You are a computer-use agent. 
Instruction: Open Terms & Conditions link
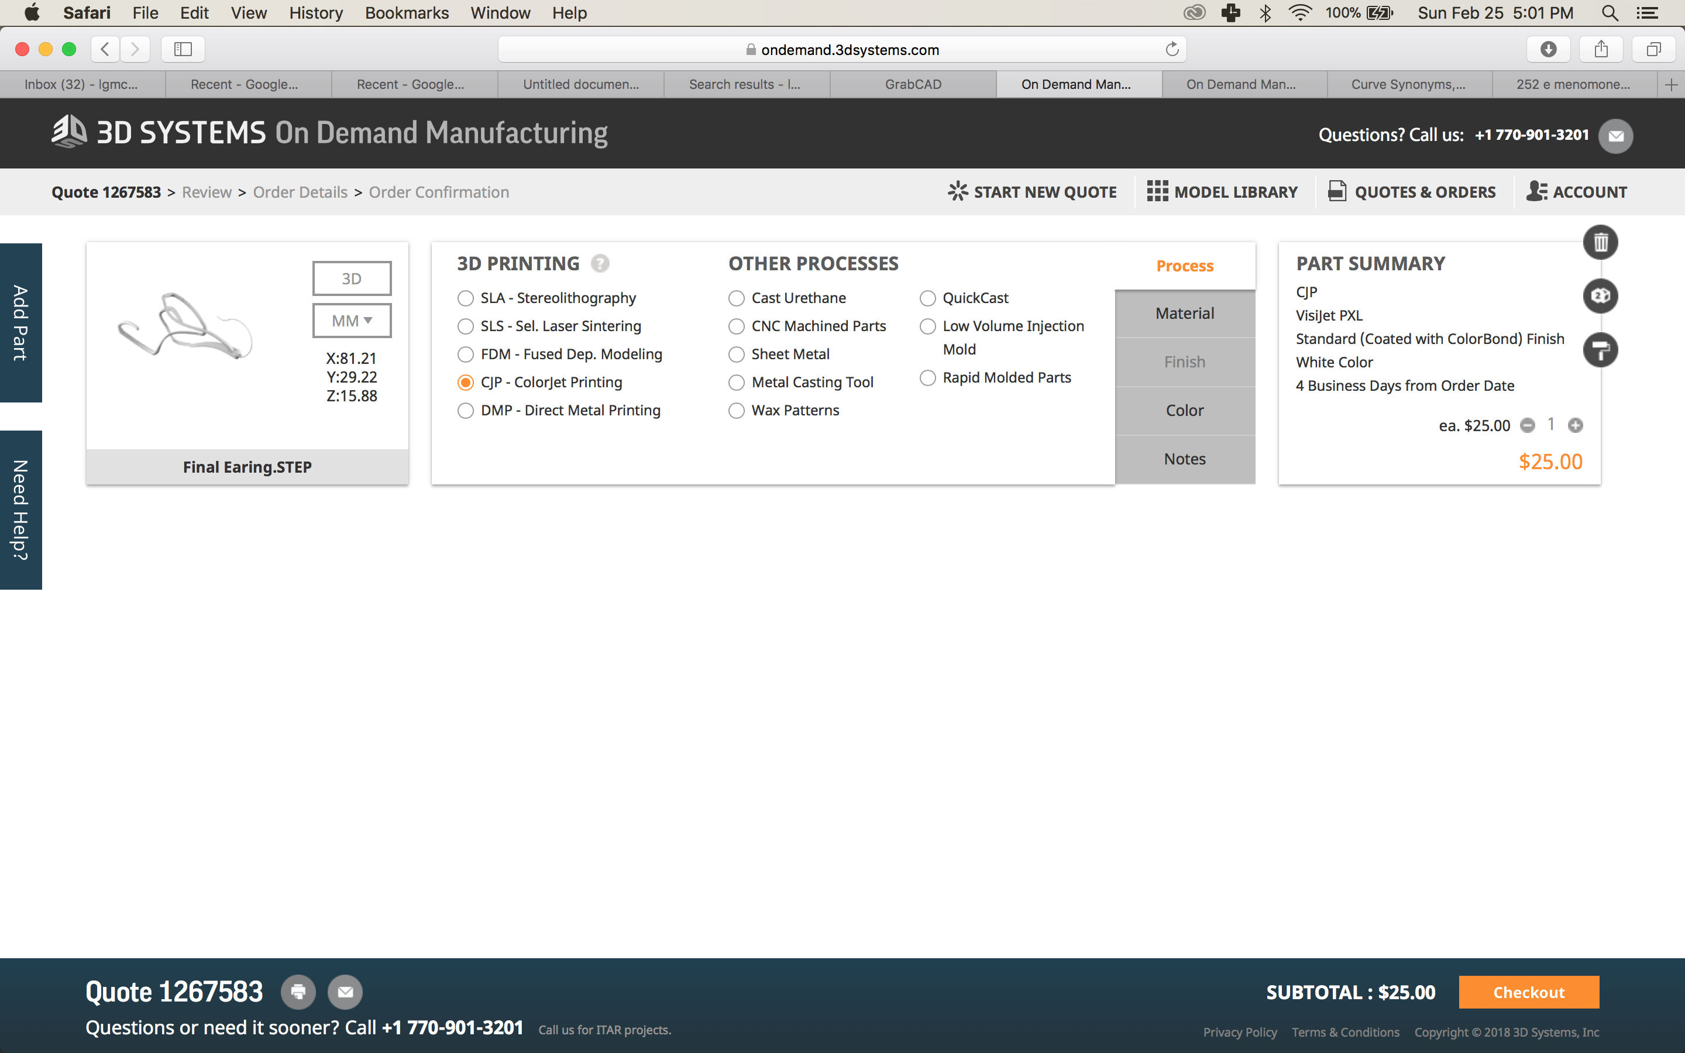coord(1345,1032)
